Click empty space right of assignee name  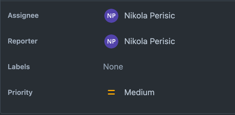[204, 16]
